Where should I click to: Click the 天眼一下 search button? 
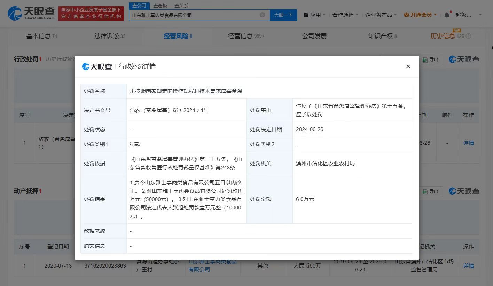[x=283, y=15]
